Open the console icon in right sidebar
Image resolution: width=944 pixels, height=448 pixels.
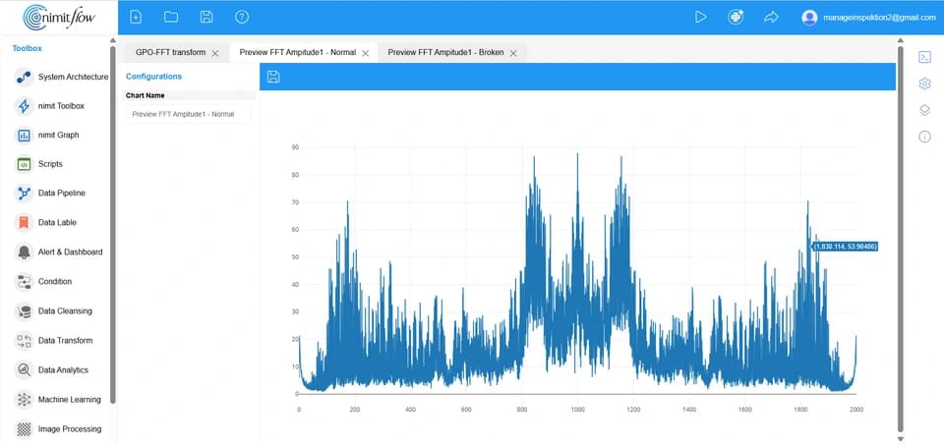pos(924,57)
